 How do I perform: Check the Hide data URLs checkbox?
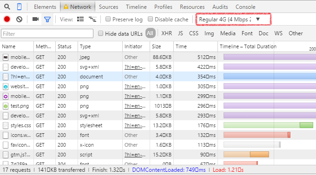coord(100,33)
